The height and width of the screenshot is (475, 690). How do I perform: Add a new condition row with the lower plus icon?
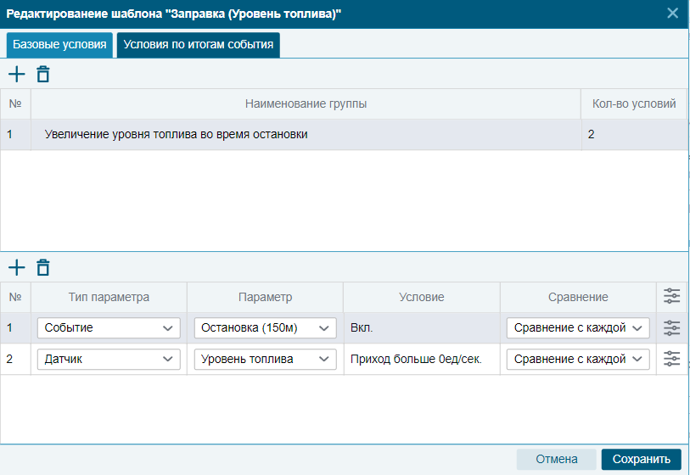point(17,267)
